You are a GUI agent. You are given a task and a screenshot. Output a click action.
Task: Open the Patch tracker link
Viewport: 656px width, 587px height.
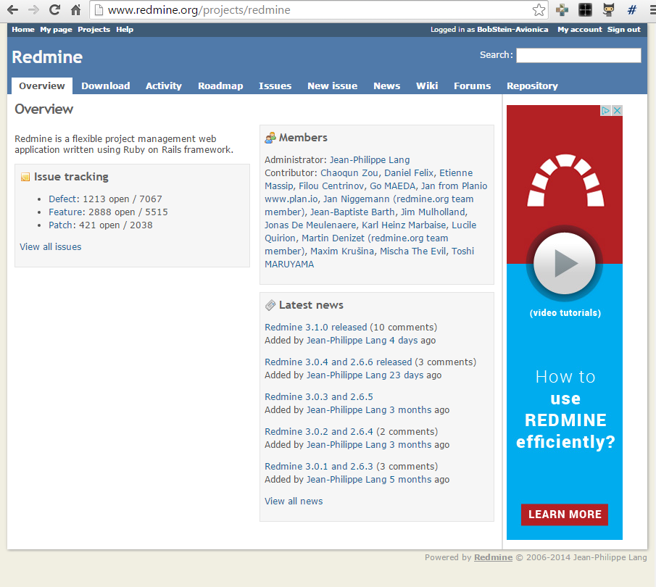(61, 225)
